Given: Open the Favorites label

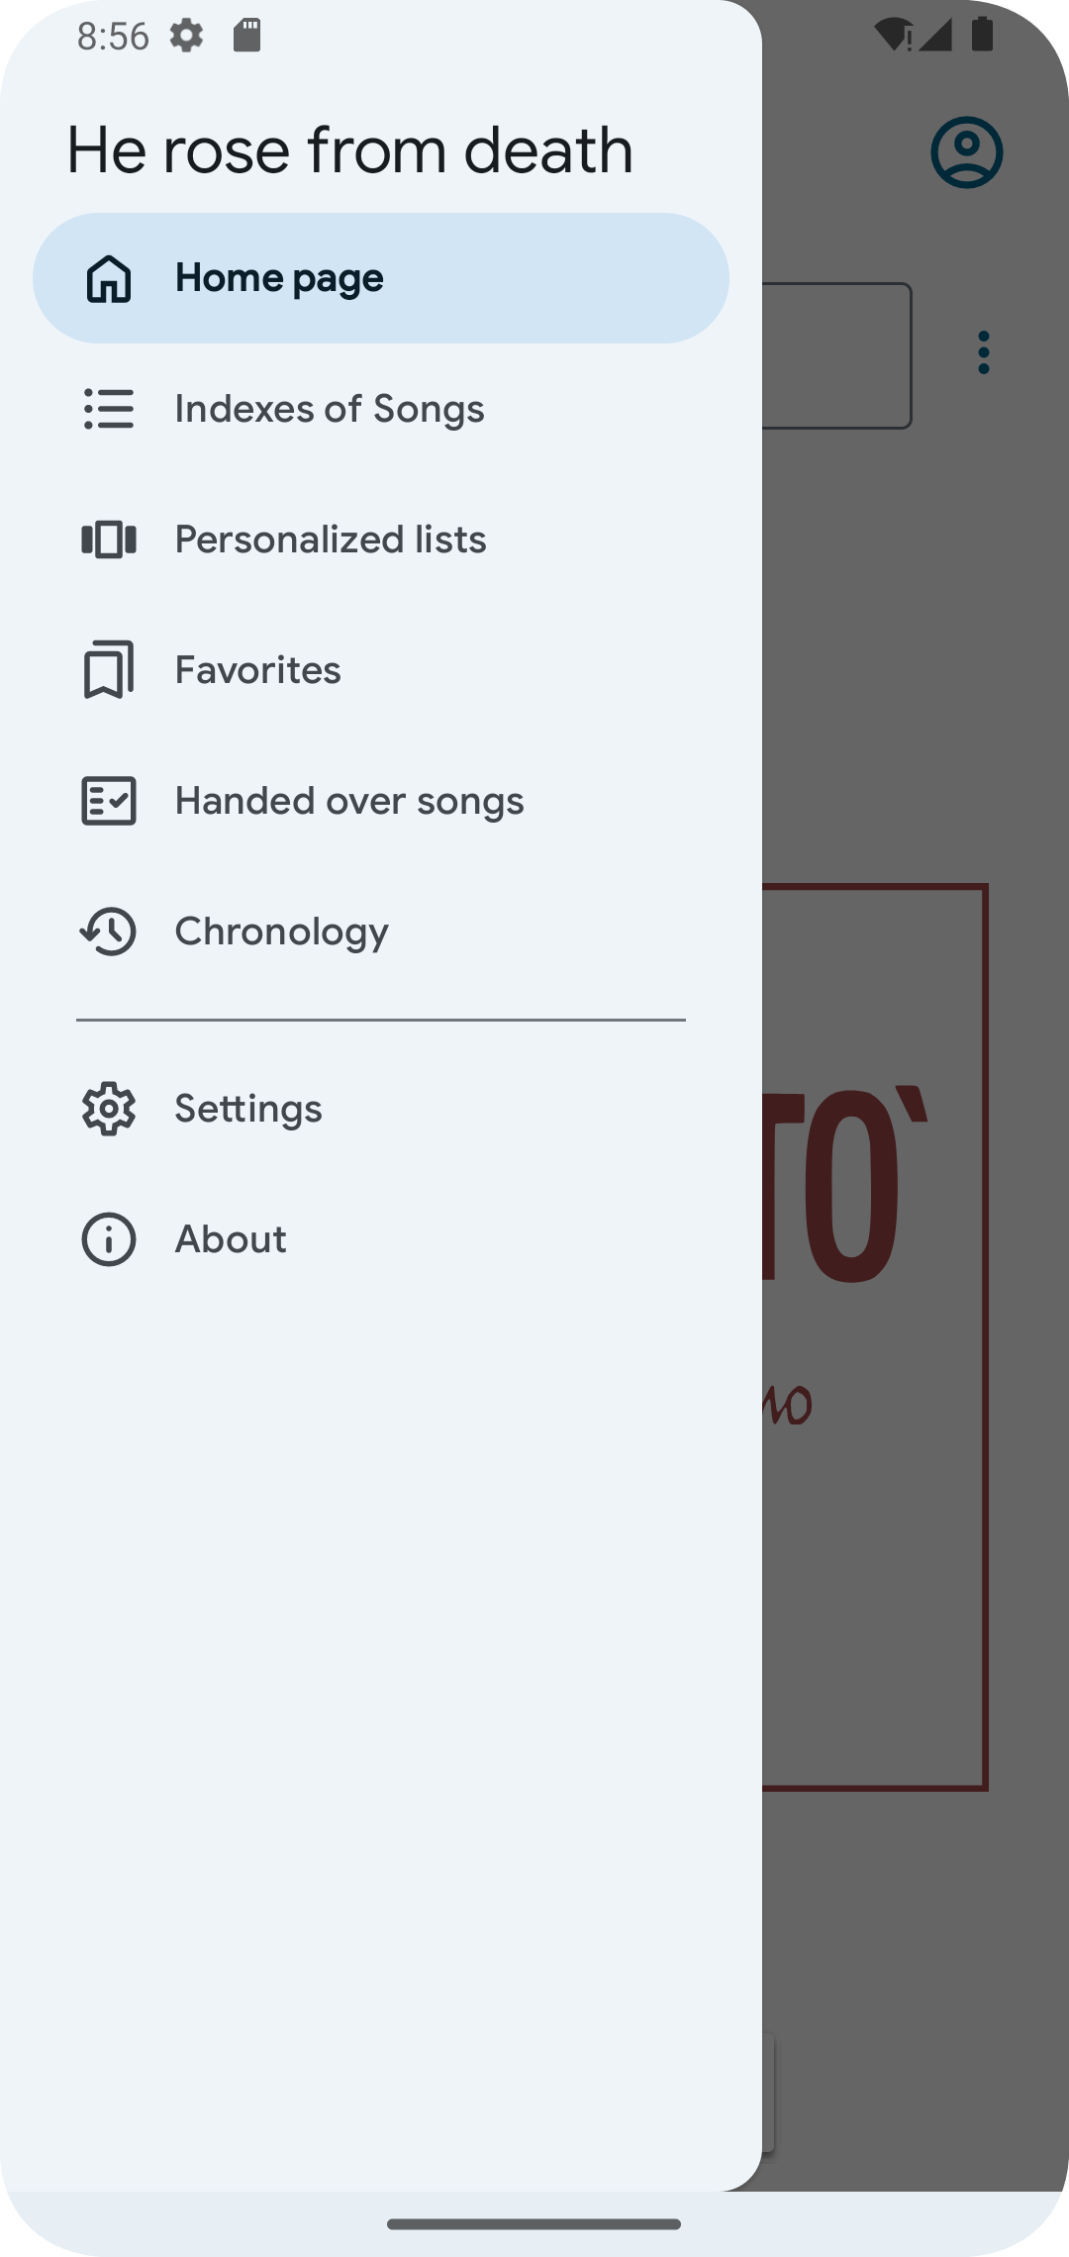Looking at the screenshot, I should (x=258, y=670).
